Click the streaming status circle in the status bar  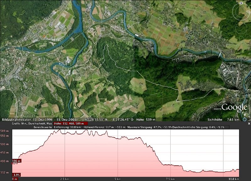(244, 120)
